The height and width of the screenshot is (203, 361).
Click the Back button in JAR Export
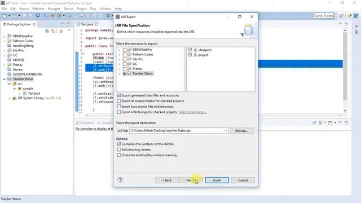(167, 180)
